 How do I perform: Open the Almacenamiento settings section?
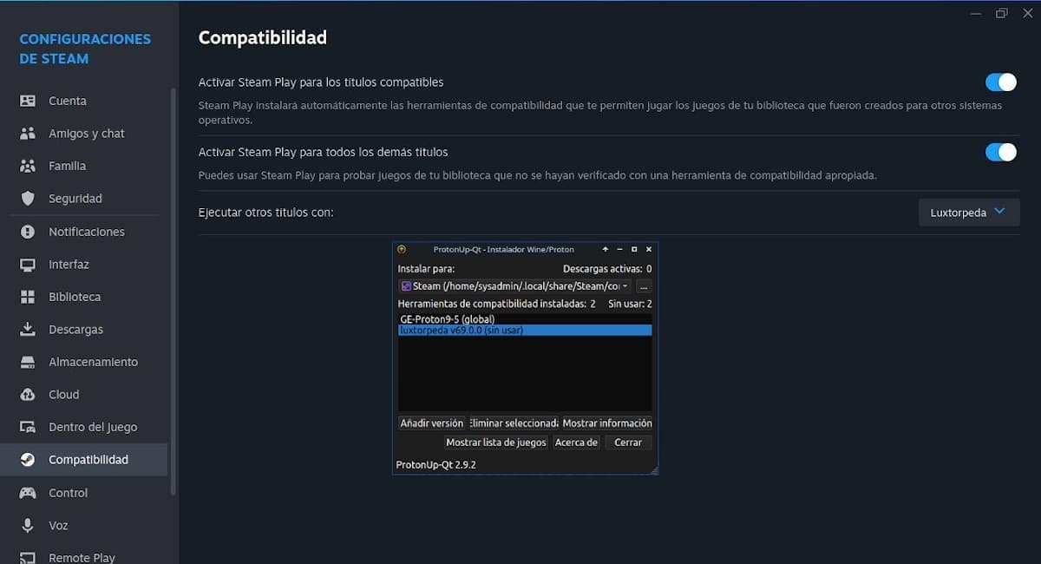pyautogui.click(x=93, y=362)
